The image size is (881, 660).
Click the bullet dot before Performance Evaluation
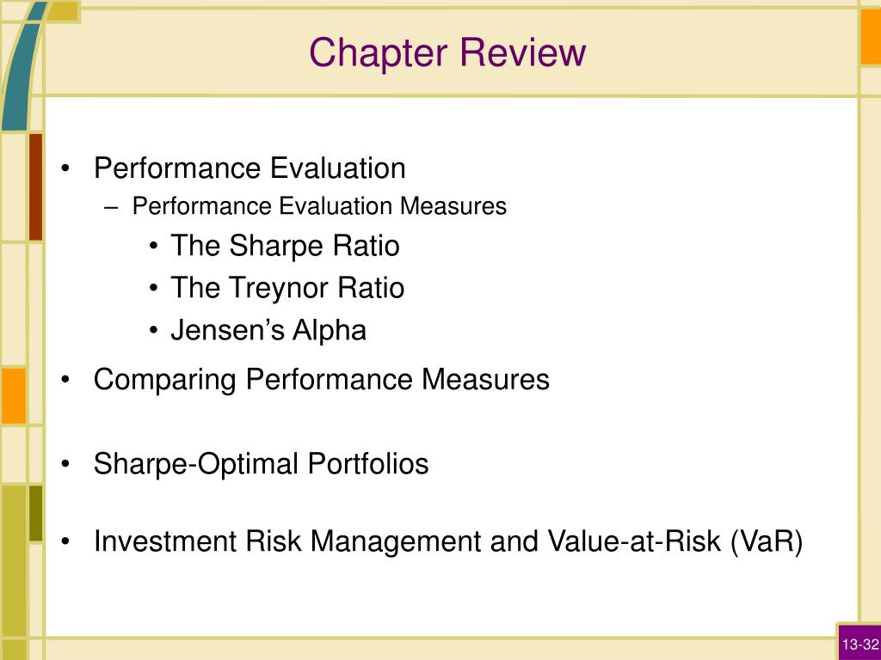[x=65, y=168]
